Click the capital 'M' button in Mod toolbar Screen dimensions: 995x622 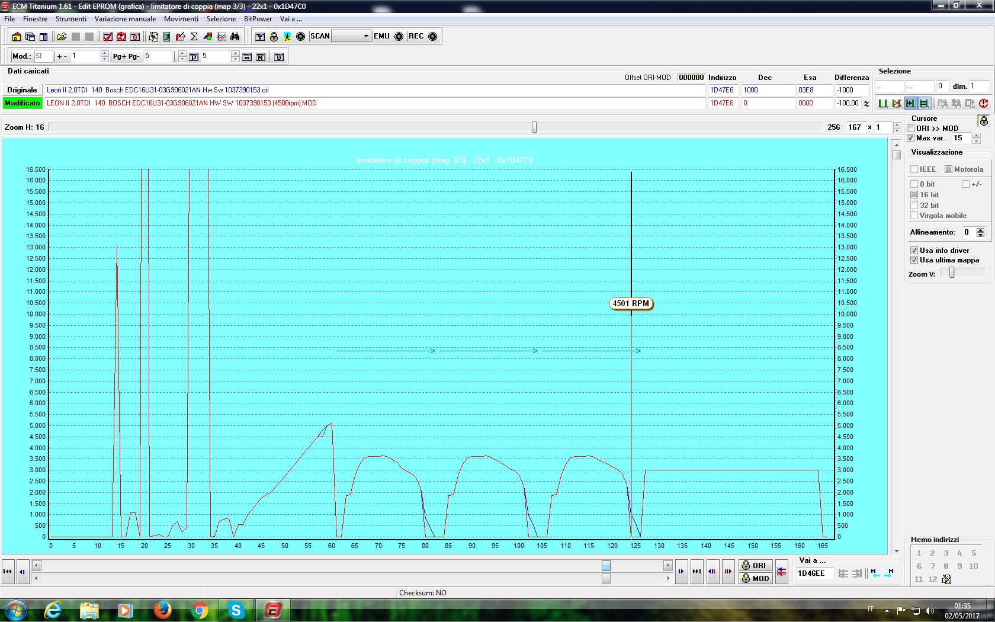click(261, 57)
